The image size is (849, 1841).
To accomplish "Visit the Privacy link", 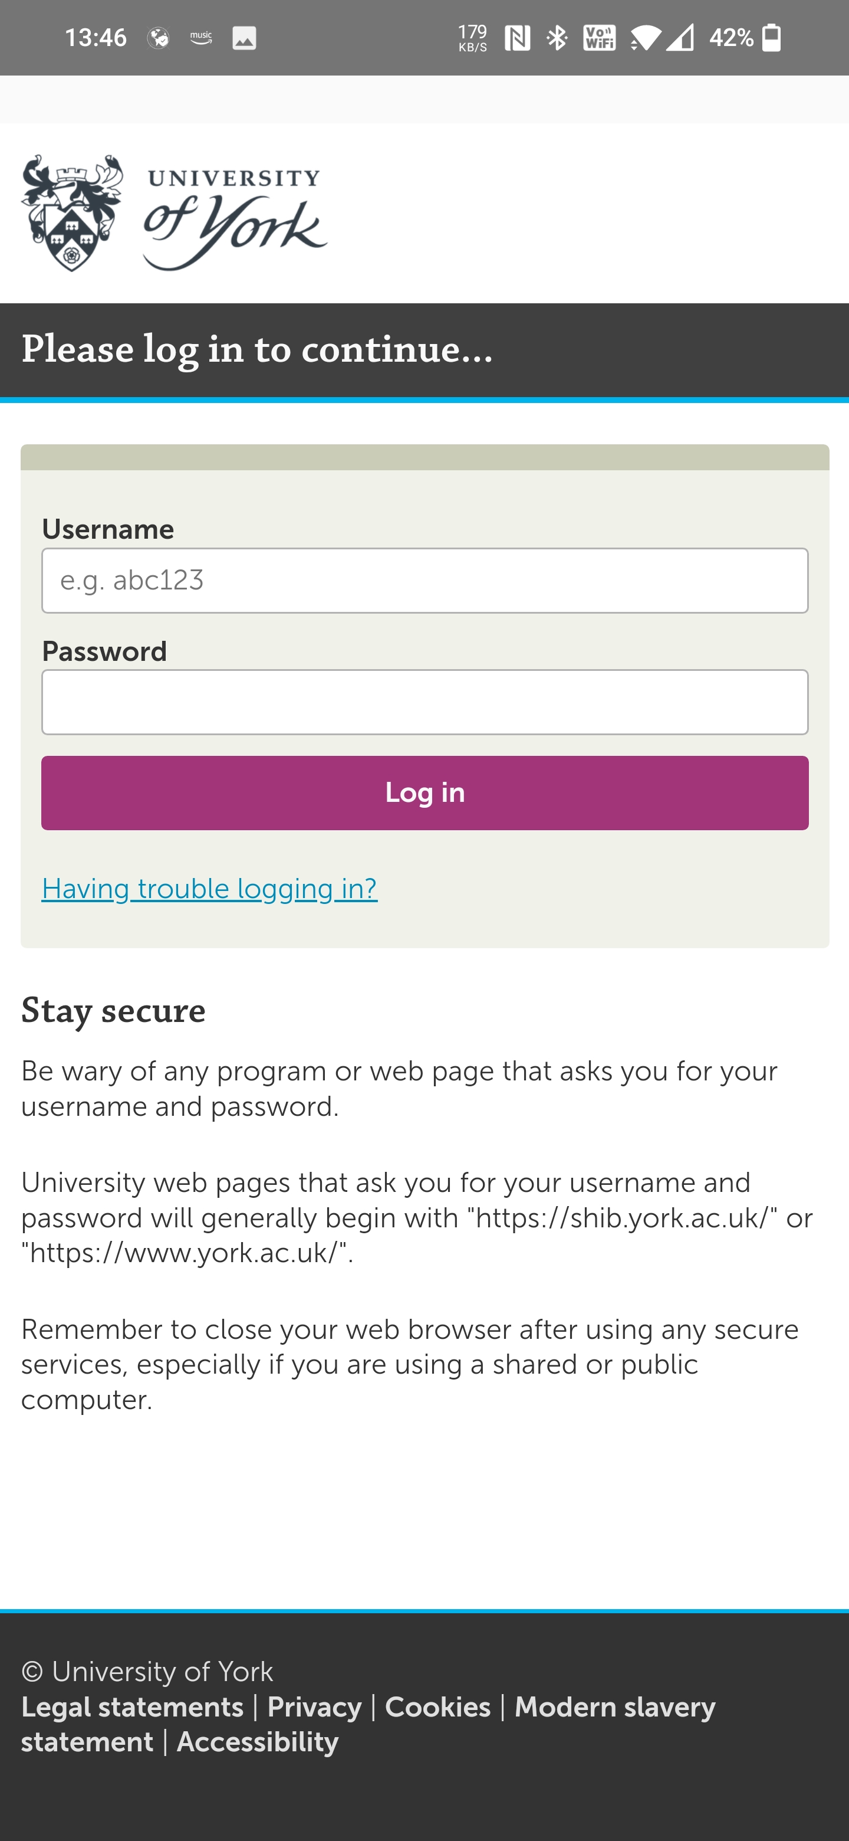I will [x=315, y=1706].
